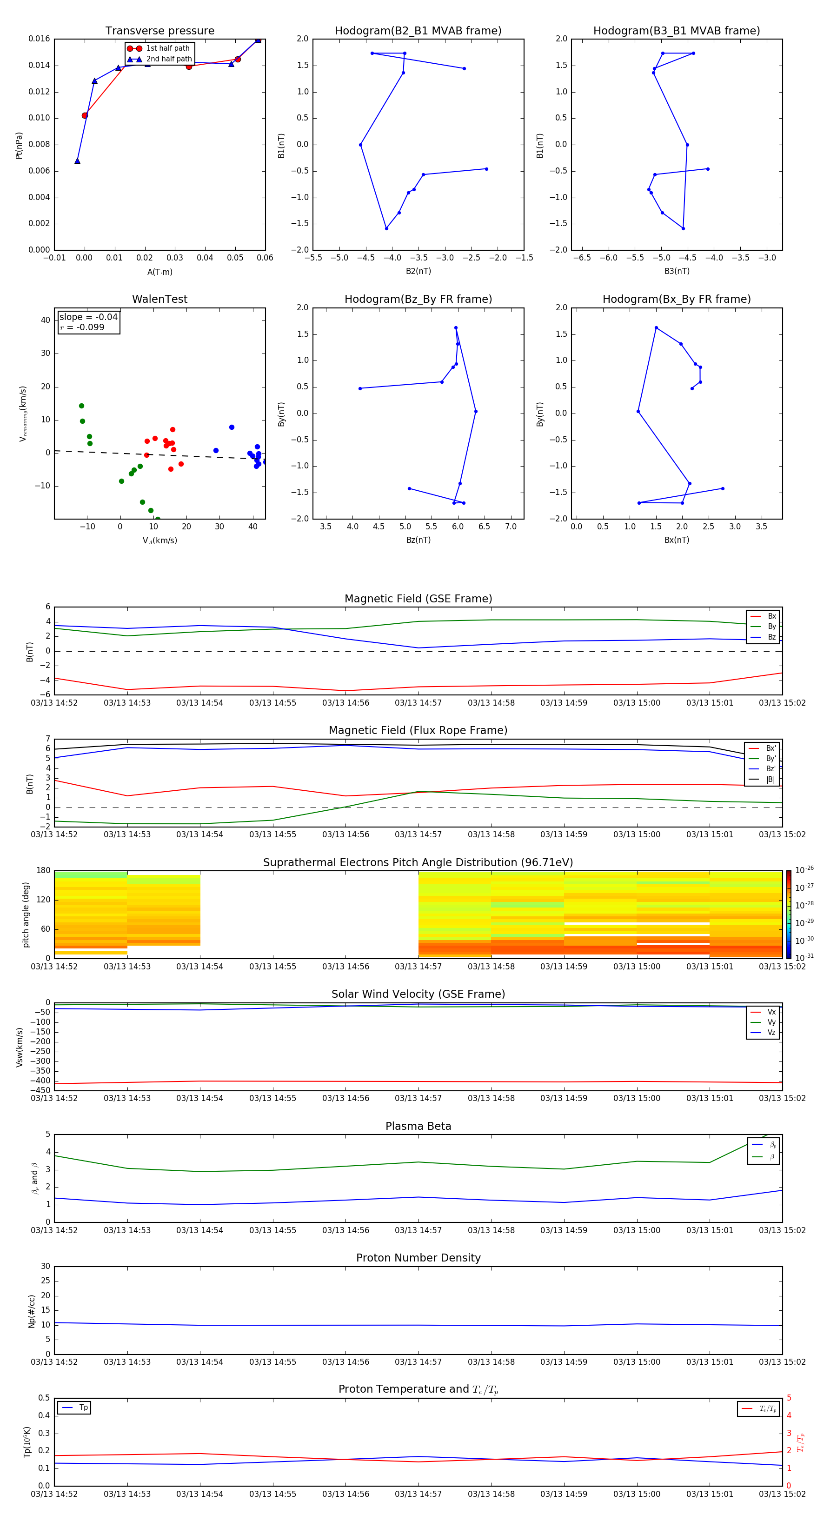
Task: Click the 'Np(#/cc)' axis label
Action: [32, 1311]
